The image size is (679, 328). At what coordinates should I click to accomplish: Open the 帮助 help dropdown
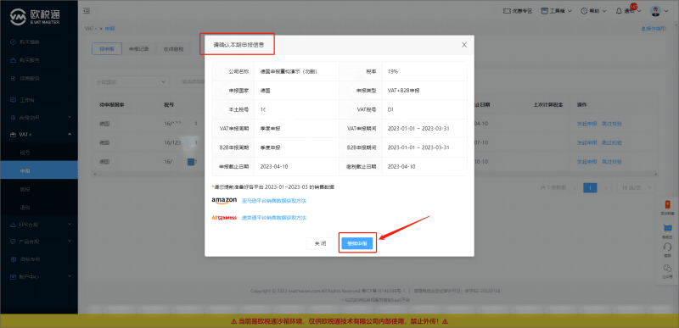coord(593,11)
